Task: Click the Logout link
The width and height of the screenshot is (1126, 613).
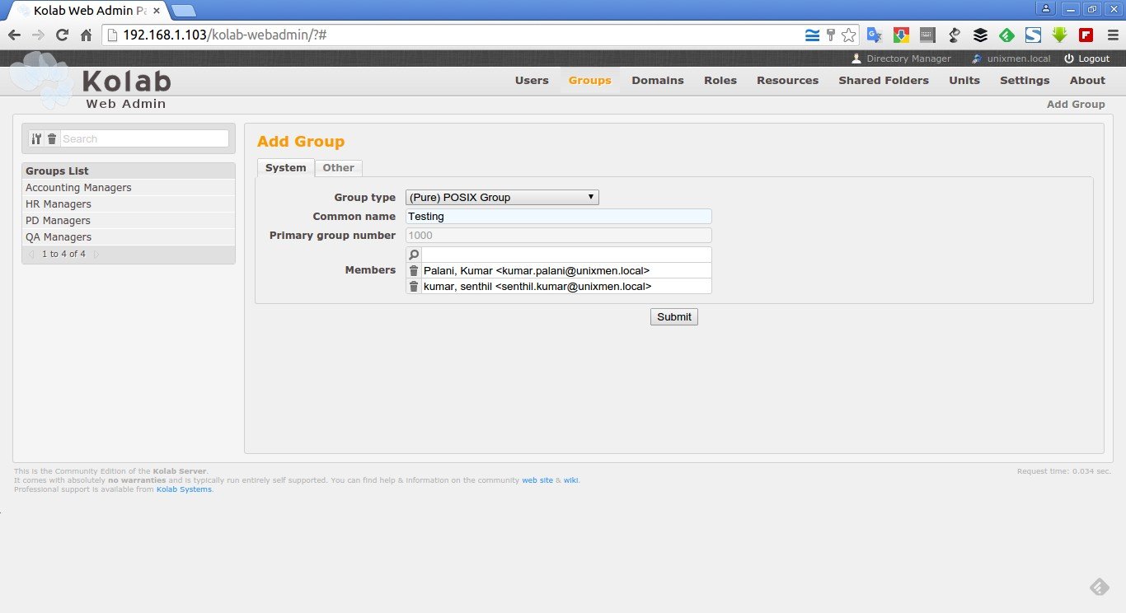Action: tap(1094, 58)
